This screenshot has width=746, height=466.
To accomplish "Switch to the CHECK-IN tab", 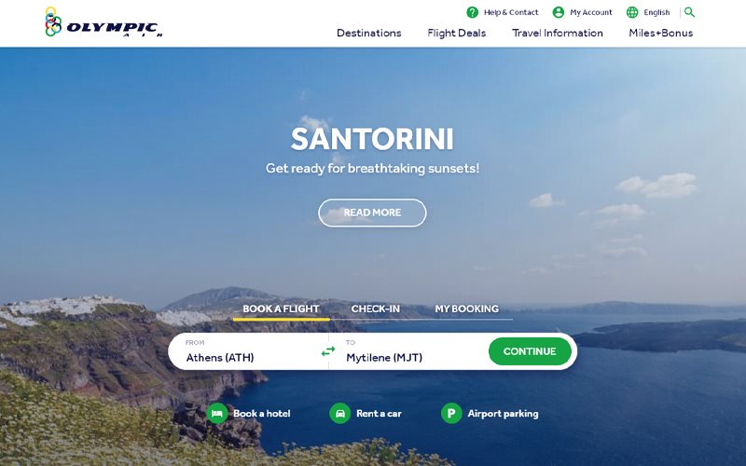I will click(x=376, y=308).
